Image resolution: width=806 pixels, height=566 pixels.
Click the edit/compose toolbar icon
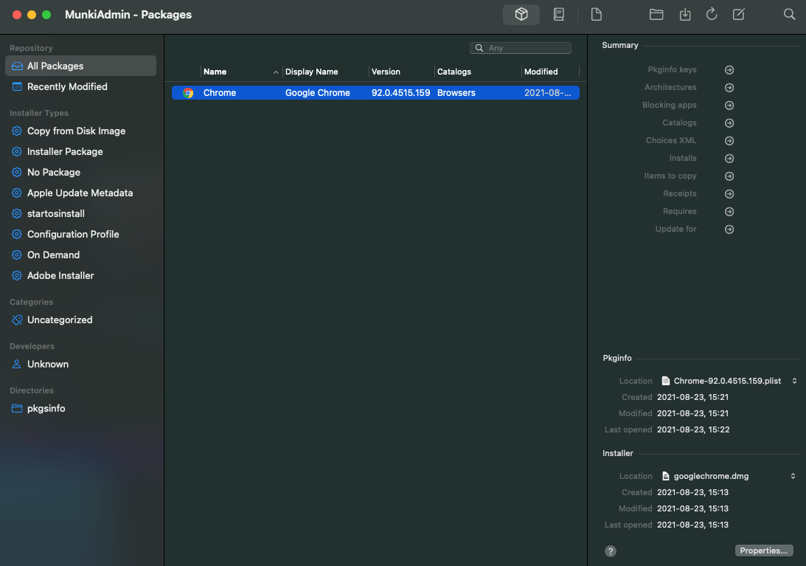pos(738,15)
